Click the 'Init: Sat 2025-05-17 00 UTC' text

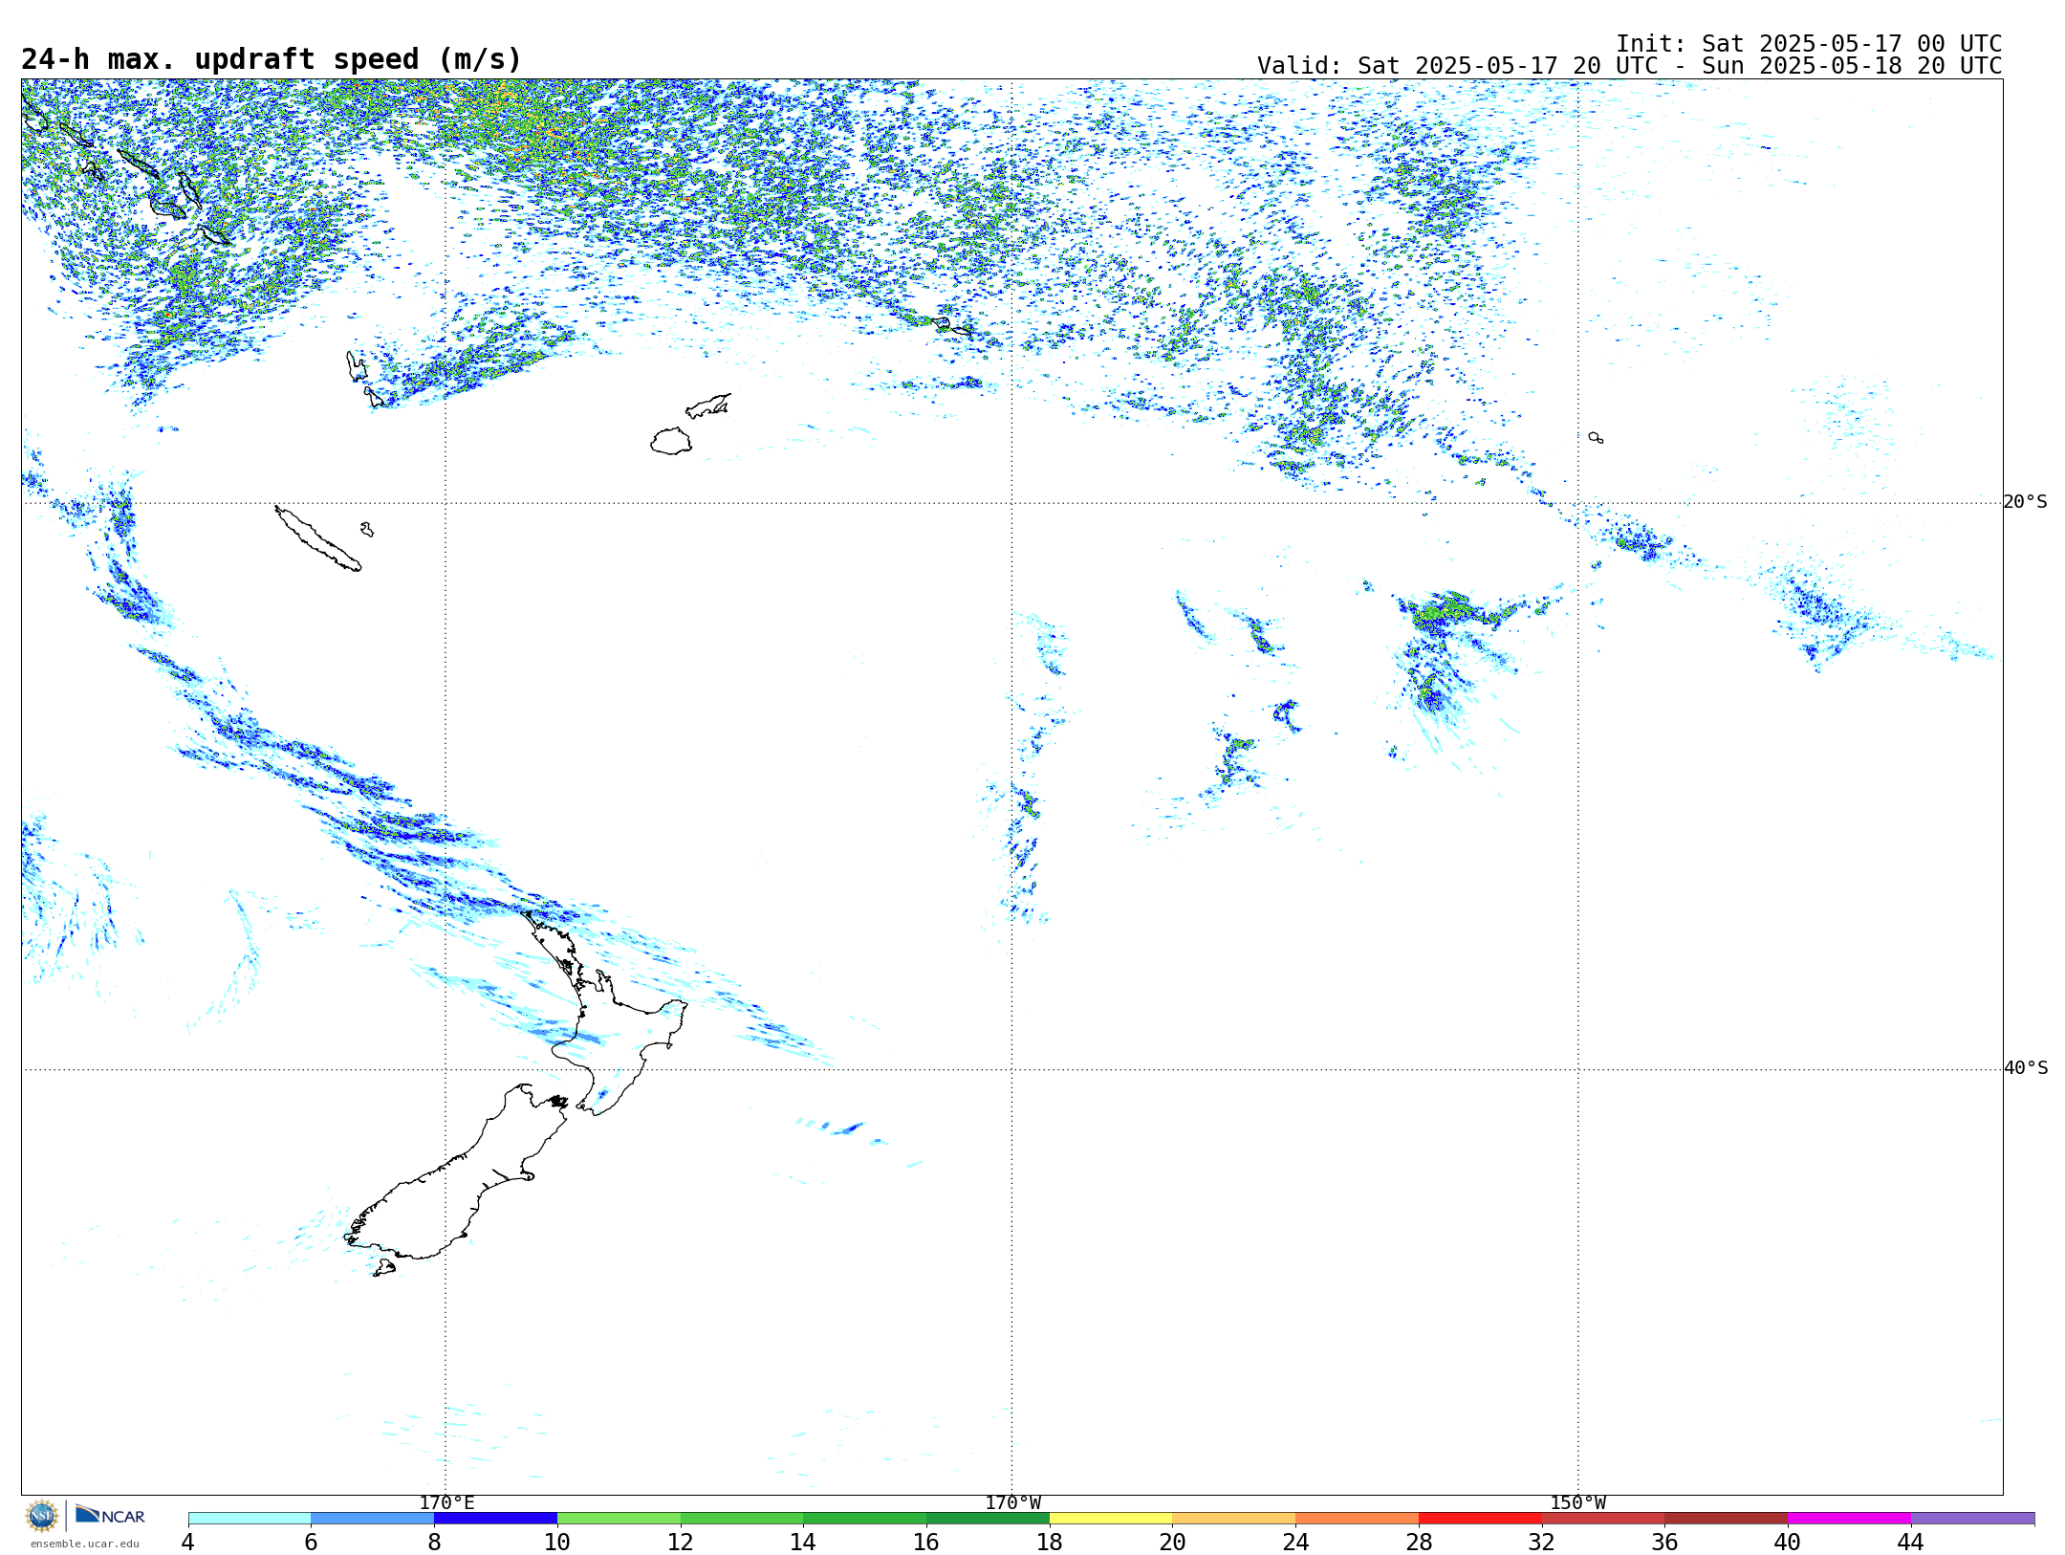click(1808, 44)
